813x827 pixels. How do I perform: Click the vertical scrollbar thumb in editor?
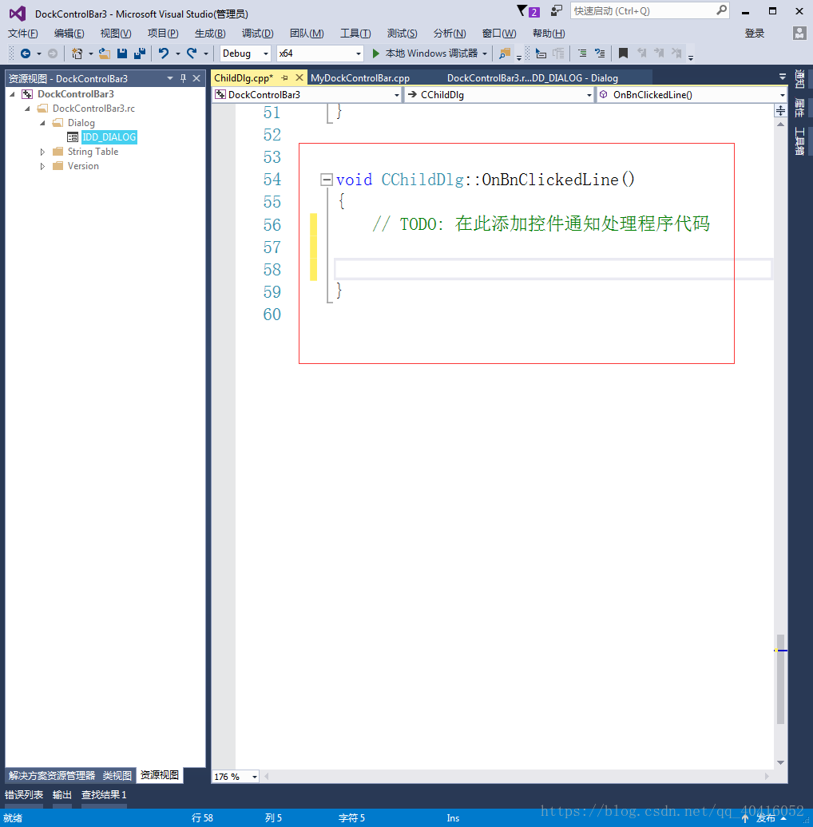click(x=780, y=679)
